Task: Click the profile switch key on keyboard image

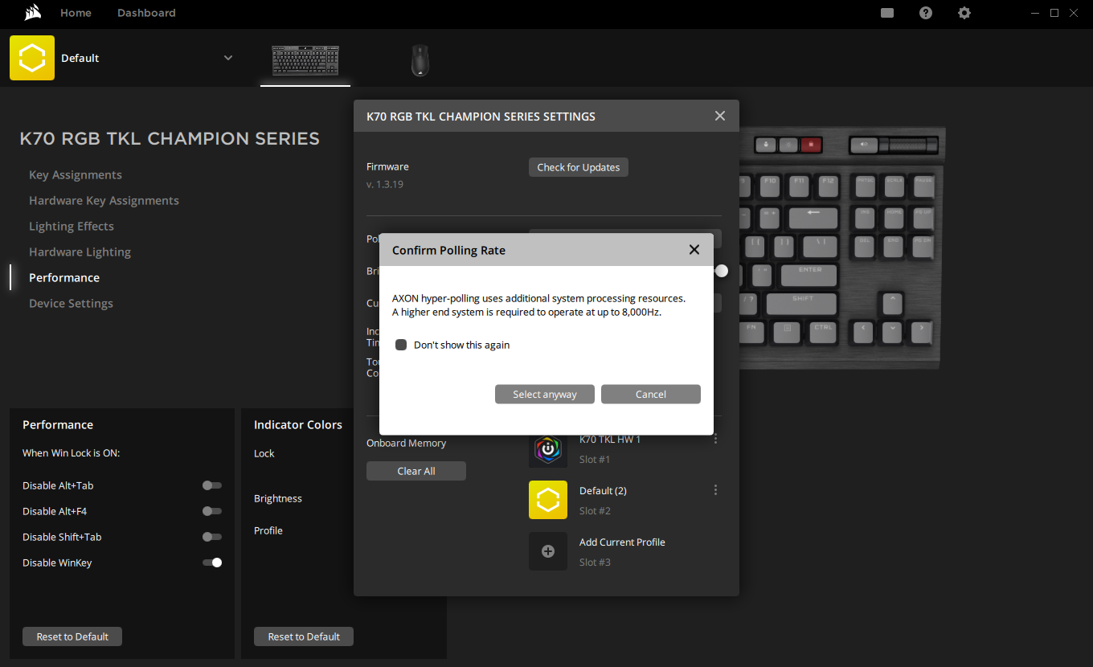Action: point(764,145)
